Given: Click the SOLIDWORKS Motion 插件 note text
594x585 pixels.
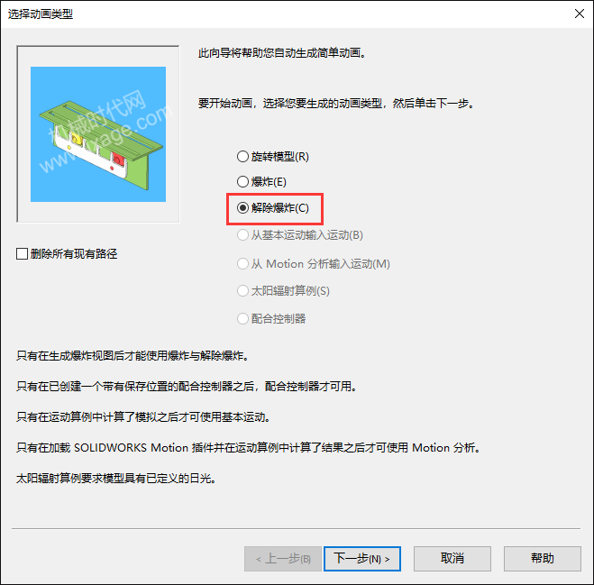Looking at the screenshot, I should point(248,448).
